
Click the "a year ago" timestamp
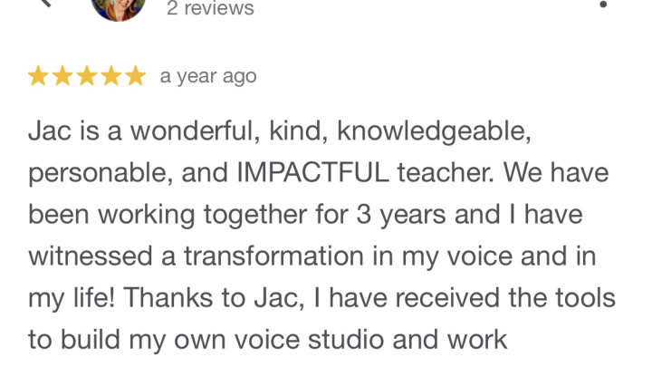[208, 77]
